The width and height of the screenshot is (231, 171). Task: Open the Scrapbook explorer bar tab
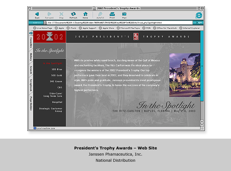(x=31, y=85)
